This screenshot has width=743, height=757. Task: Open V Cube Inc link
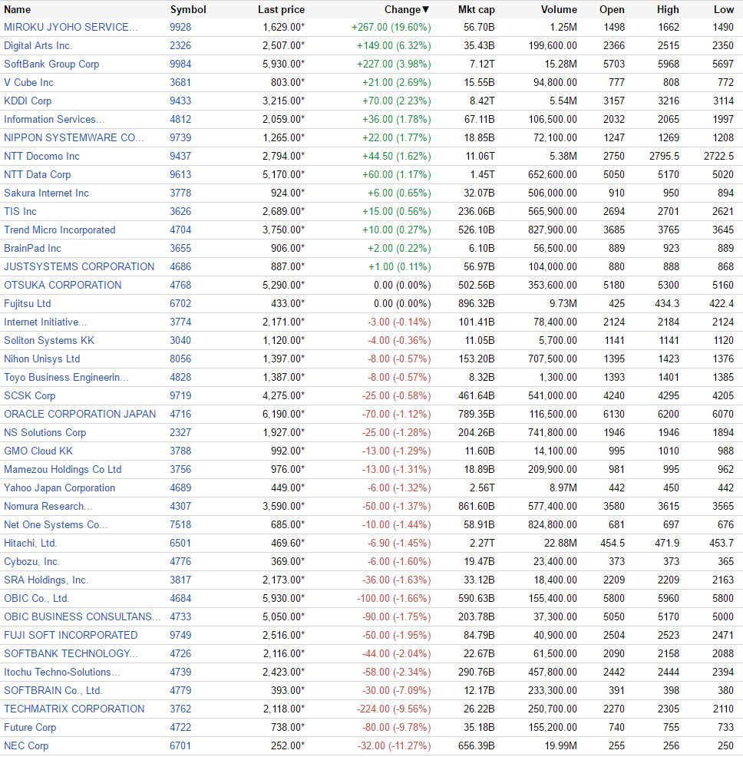click(x=28, y=83)
